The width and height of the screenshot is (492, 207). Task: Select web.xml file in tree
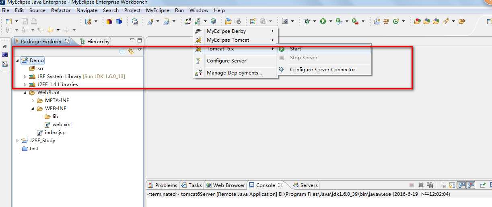pos(58,125)
